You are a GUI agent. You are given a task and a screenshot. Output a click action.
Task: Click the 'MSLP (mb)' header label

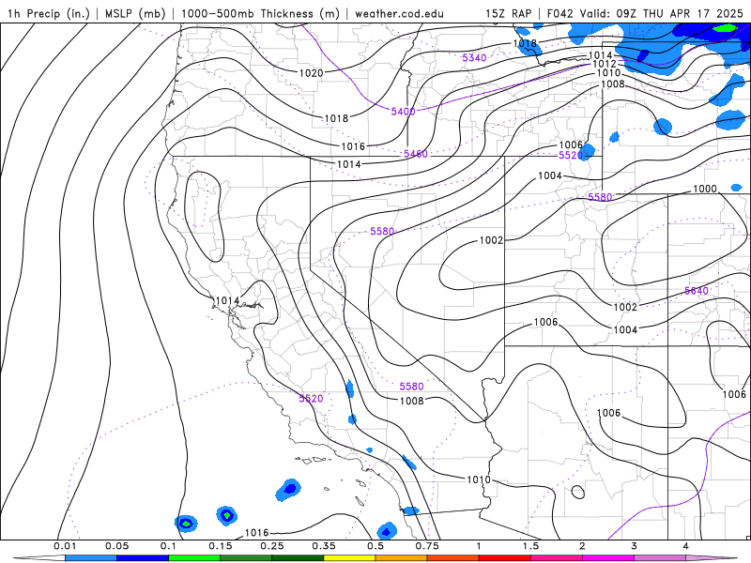pos(134,13)
